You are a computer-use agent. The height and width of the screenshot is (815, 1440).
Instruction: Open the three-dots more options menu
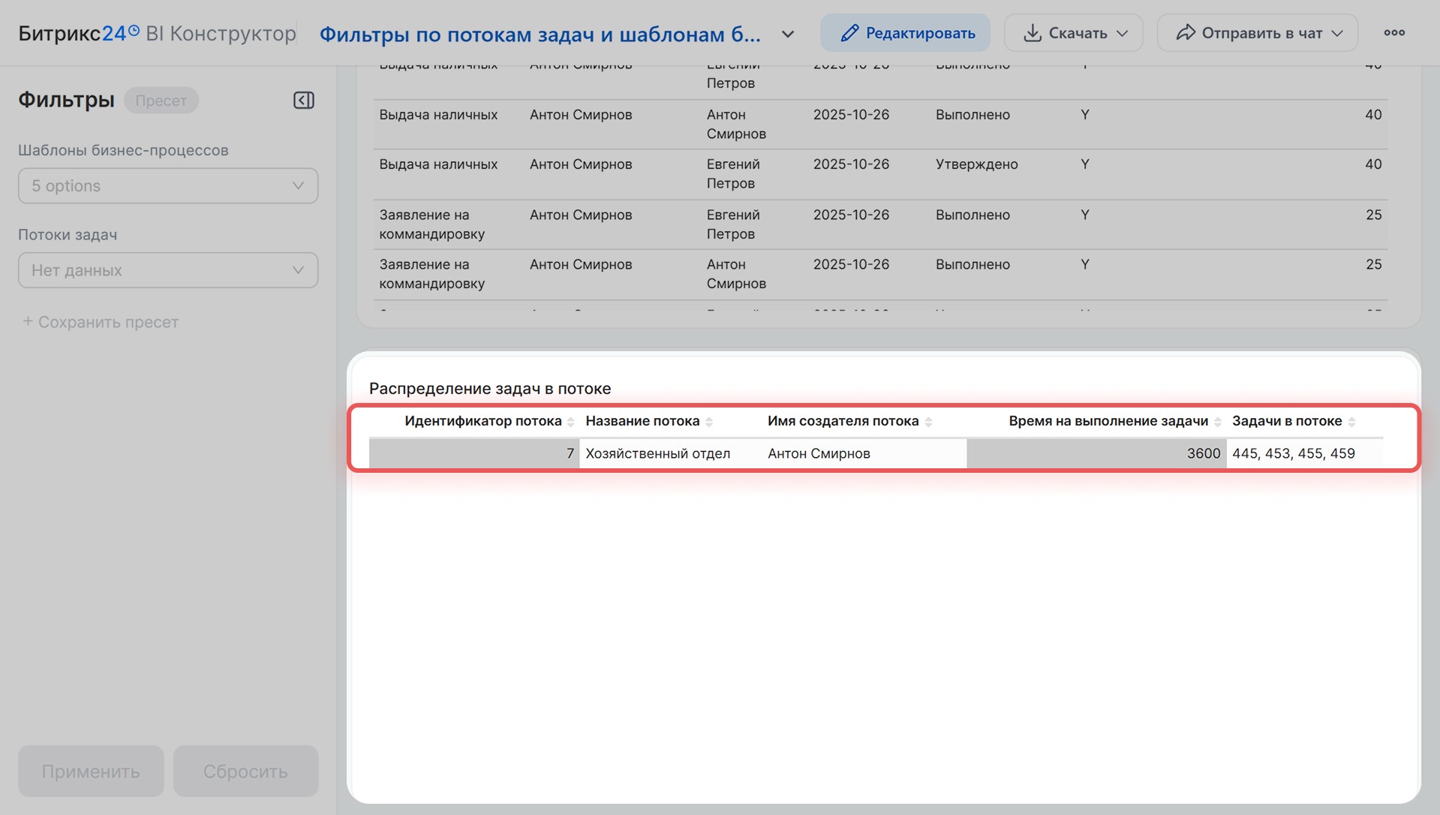pos(1393,33)
